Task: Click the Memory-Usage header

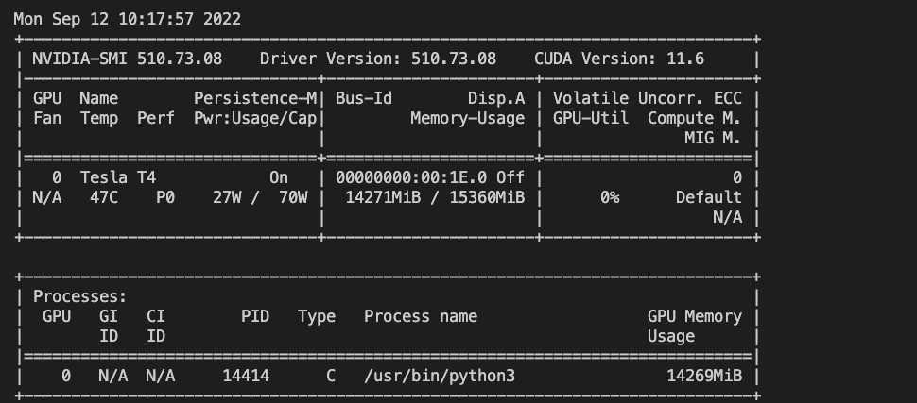Action: pyautogui.click(x=467, y=119)
